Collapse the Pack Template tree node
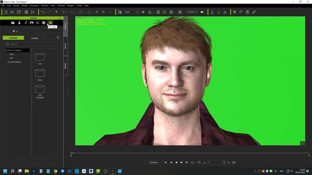 6,51
